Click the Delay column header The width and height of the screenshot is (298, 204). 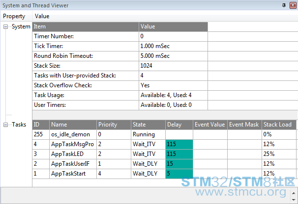(179, 125)
